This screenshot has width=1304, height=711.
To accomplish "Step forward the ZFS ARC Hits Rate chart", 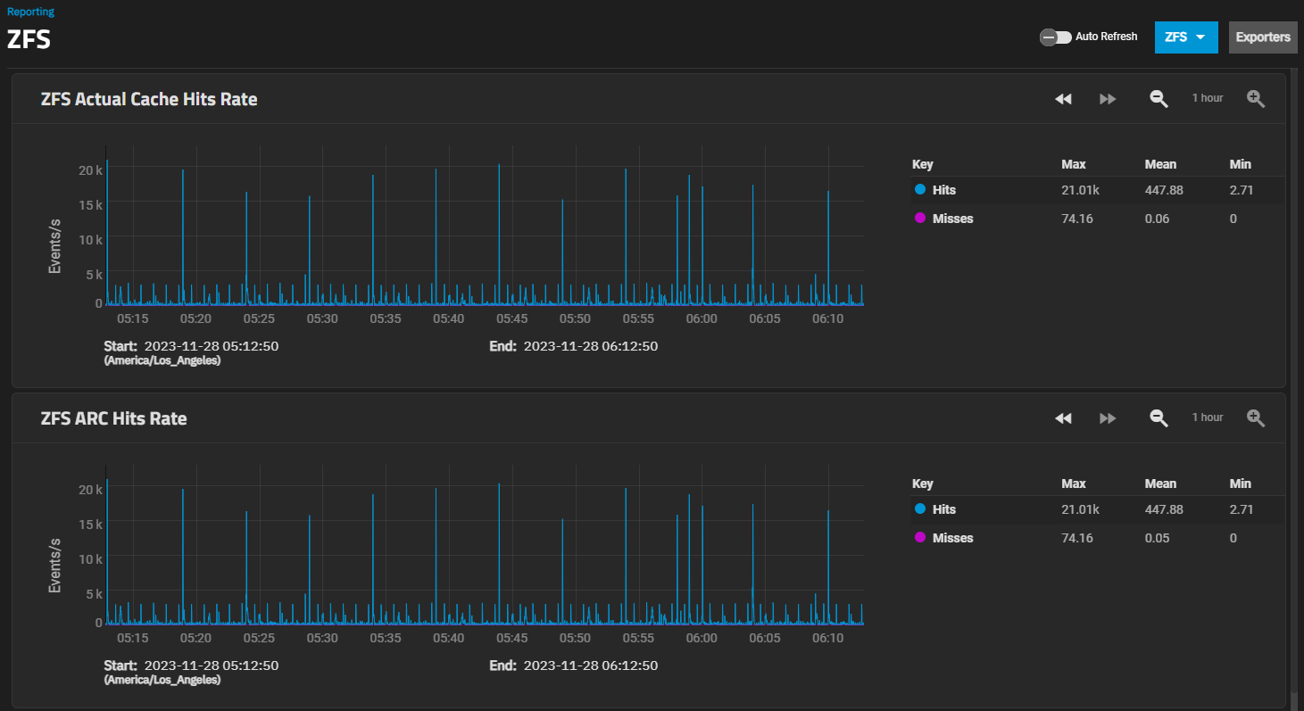I will [x=1108, y=418].
